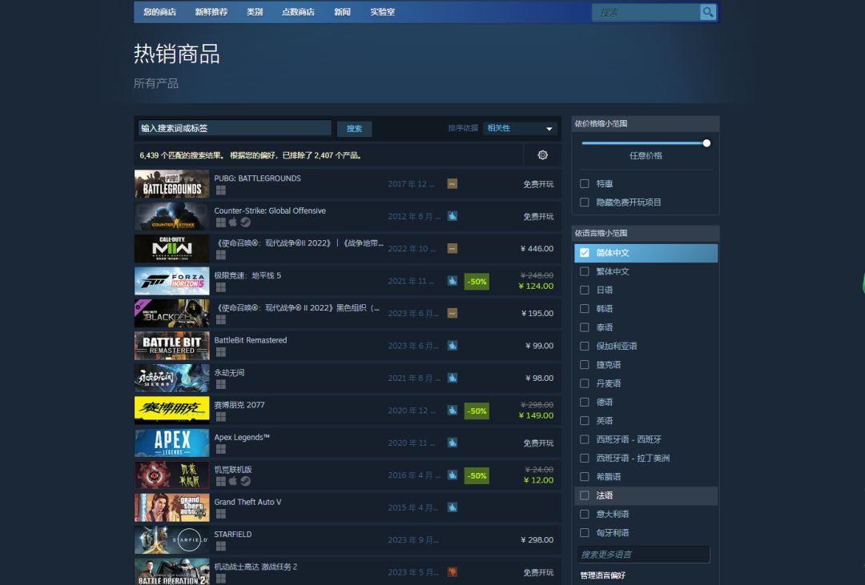Click the thumbs-up icon for BattleBit Remastered
The image size is (865, 585).
(x=453, y=346)
